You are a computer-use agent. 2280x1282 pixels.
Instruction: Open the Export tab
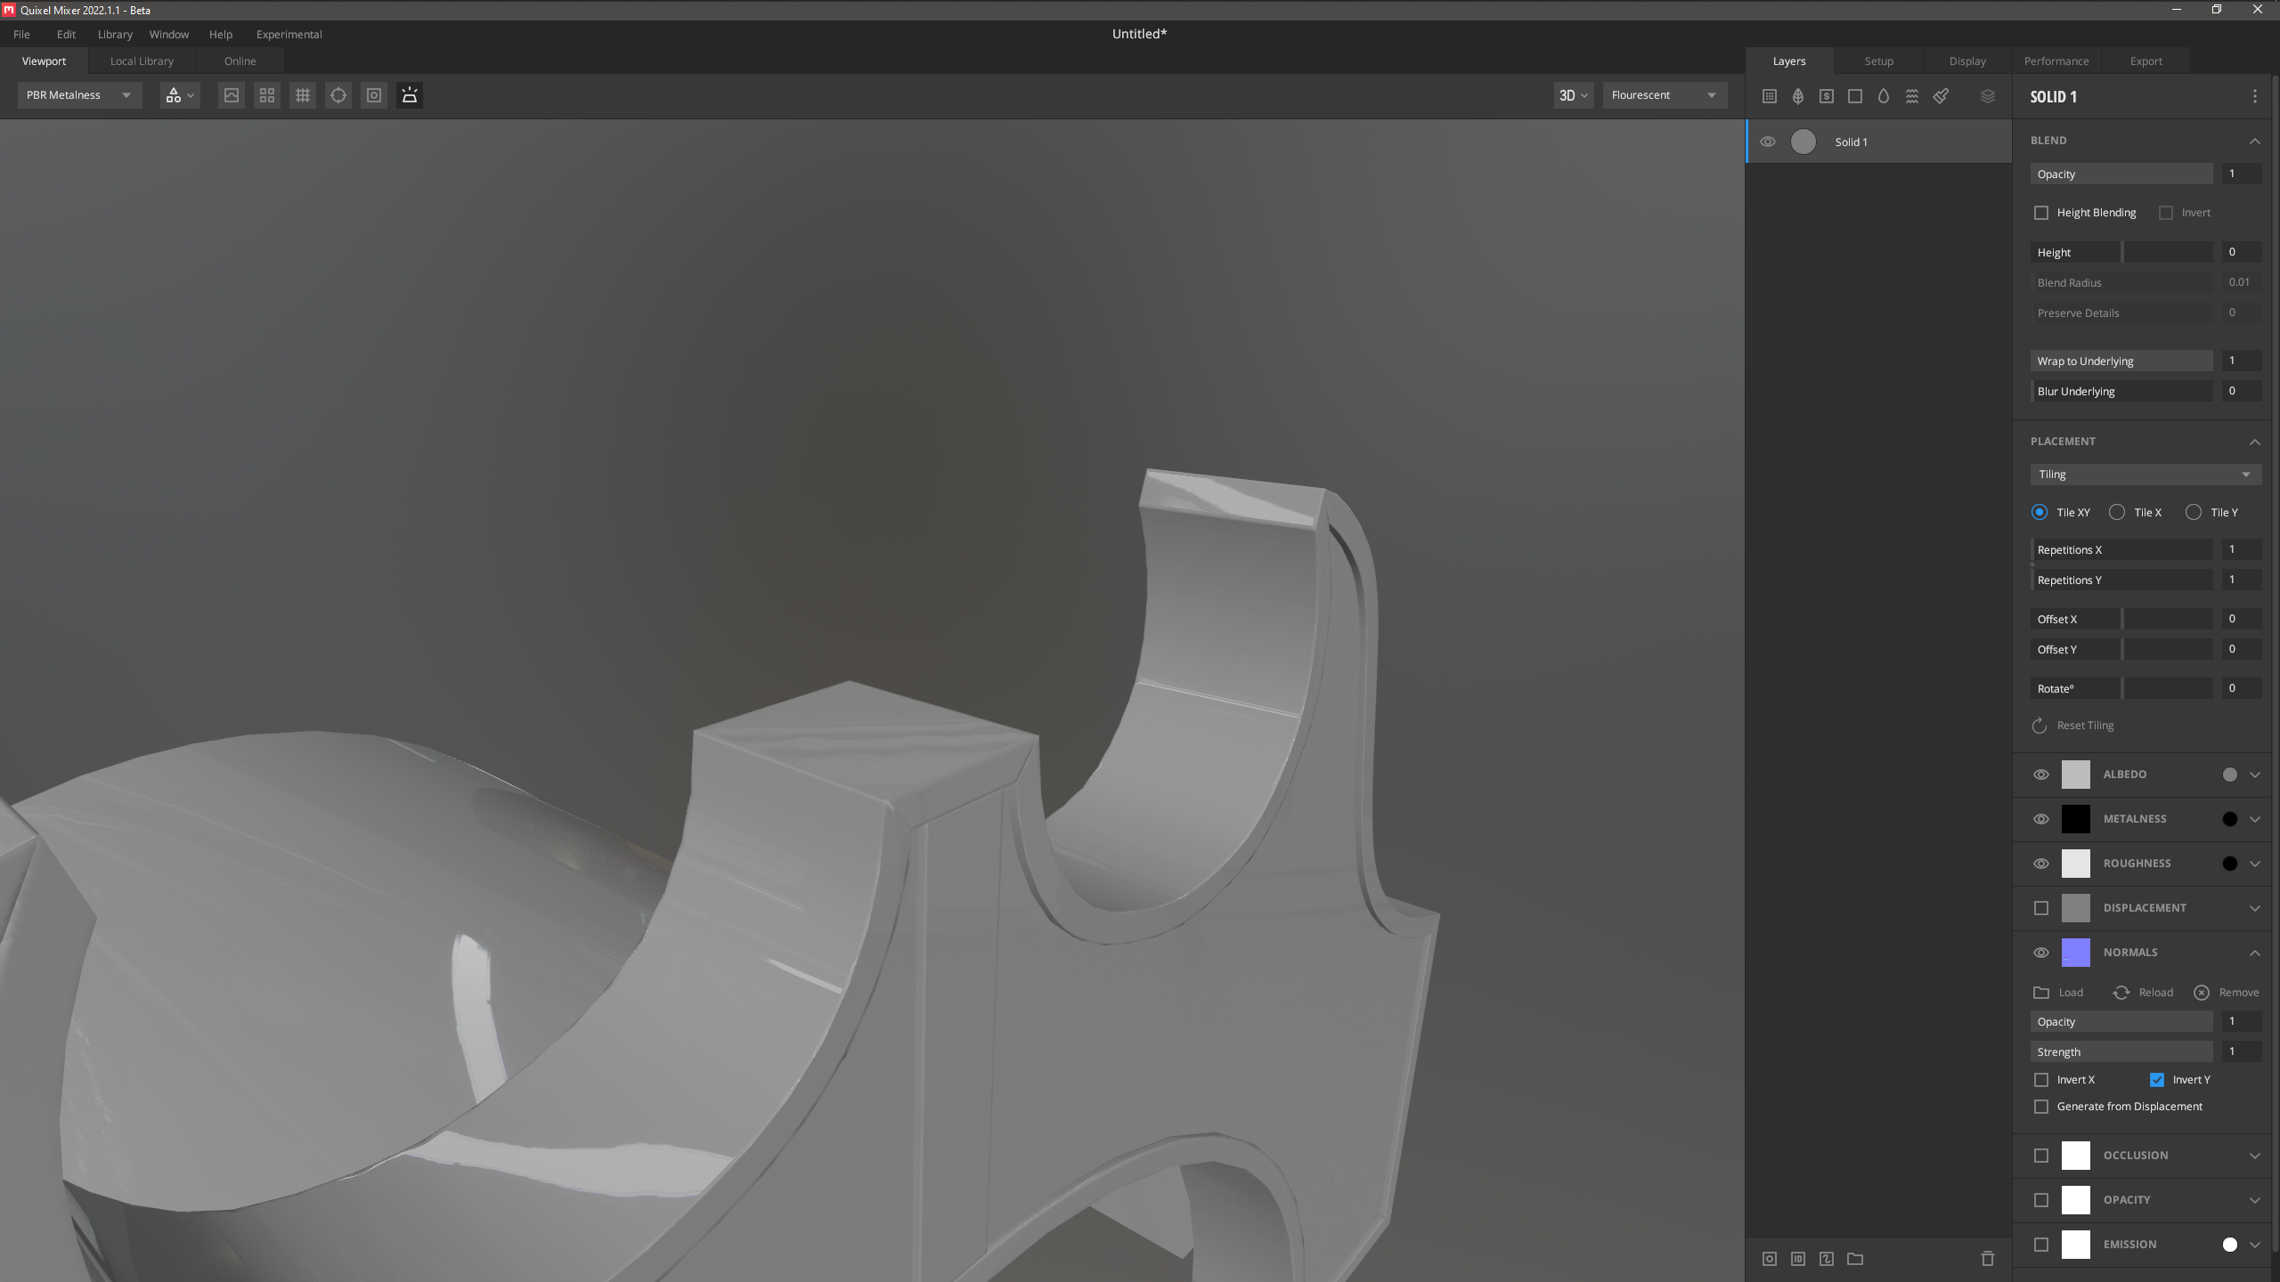2146,61
